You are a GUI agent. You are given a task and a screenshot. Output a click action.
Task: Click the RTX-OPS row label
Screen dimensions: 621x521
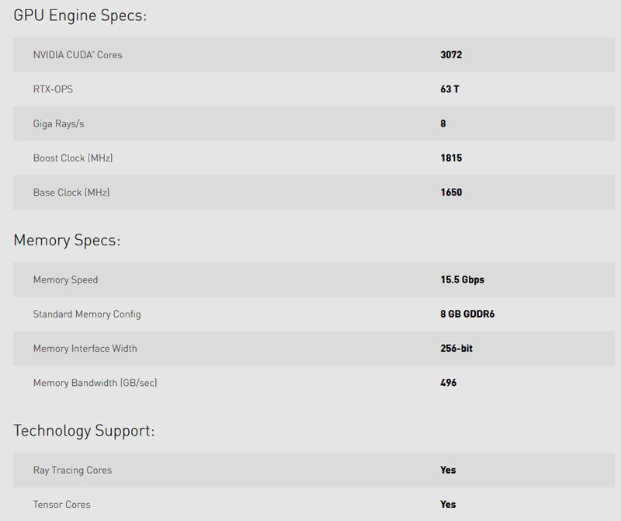(x=53, y=89)
